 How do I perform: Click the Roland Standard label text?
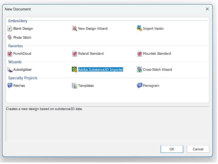91,54
